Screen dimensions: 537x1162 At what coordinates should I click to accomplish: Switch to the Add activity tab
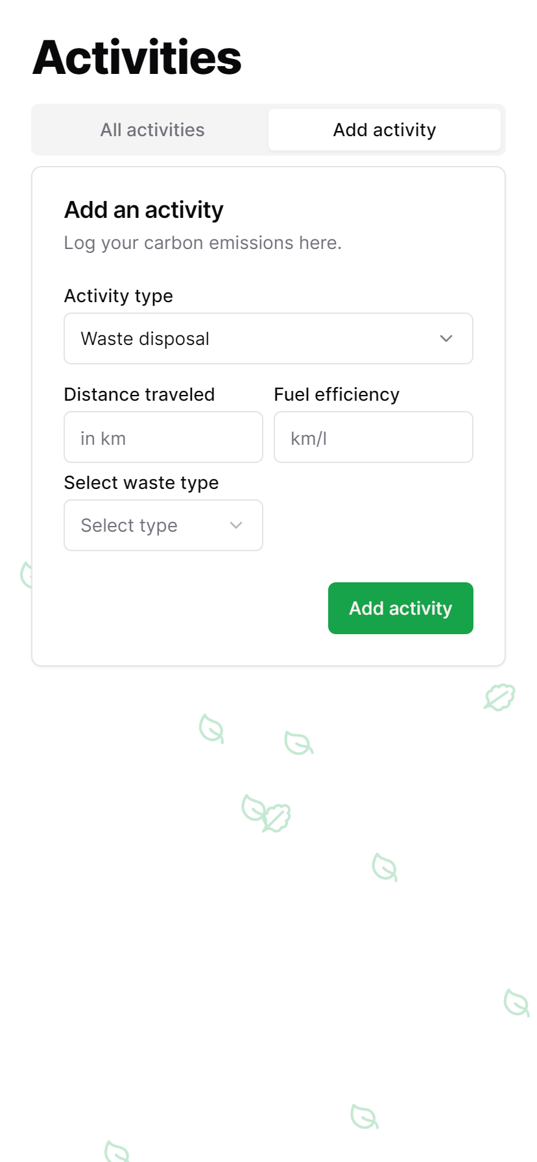[x=384, y=130]
